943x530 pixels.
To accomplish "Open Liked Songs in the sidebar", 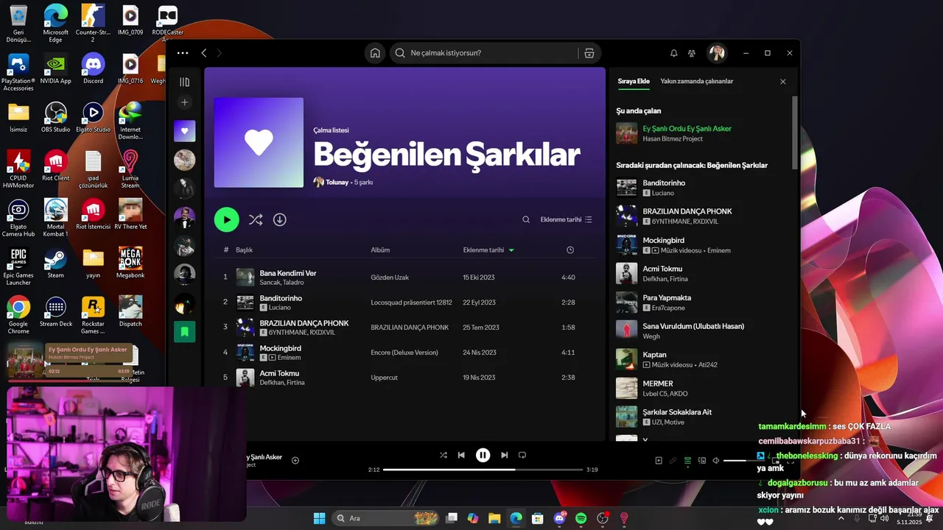I will 185,131.
